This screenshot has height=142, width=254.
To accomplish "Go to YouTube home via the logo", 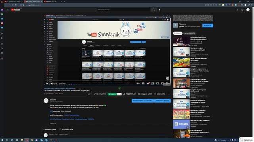I will click(15, 9).
